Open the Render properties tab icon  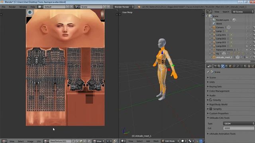[215, 66]
